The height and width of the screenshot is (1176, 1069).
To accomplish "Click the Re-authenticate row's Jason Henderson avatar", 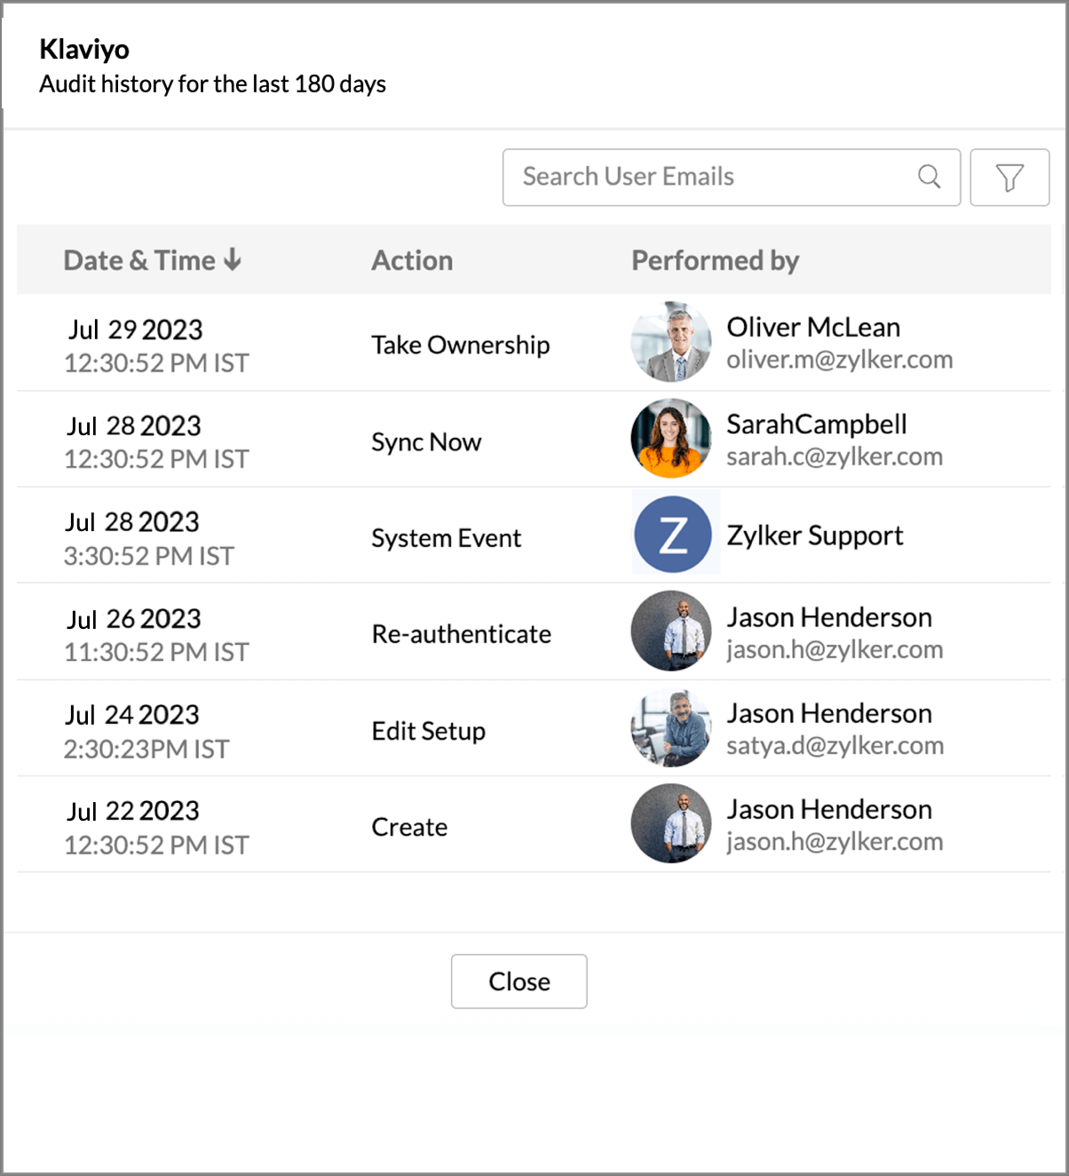I will pyautogui.click(x=671, y=632).
